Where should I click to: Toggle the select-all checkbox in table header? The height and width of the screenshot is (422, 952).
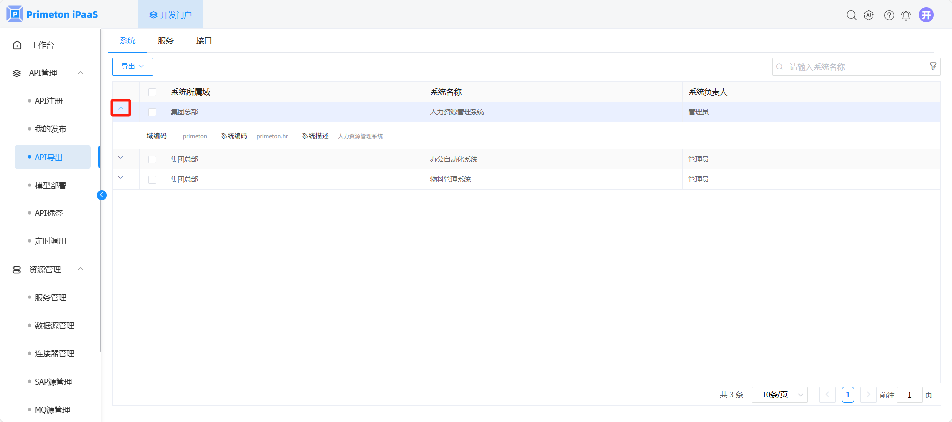(152, 92)
